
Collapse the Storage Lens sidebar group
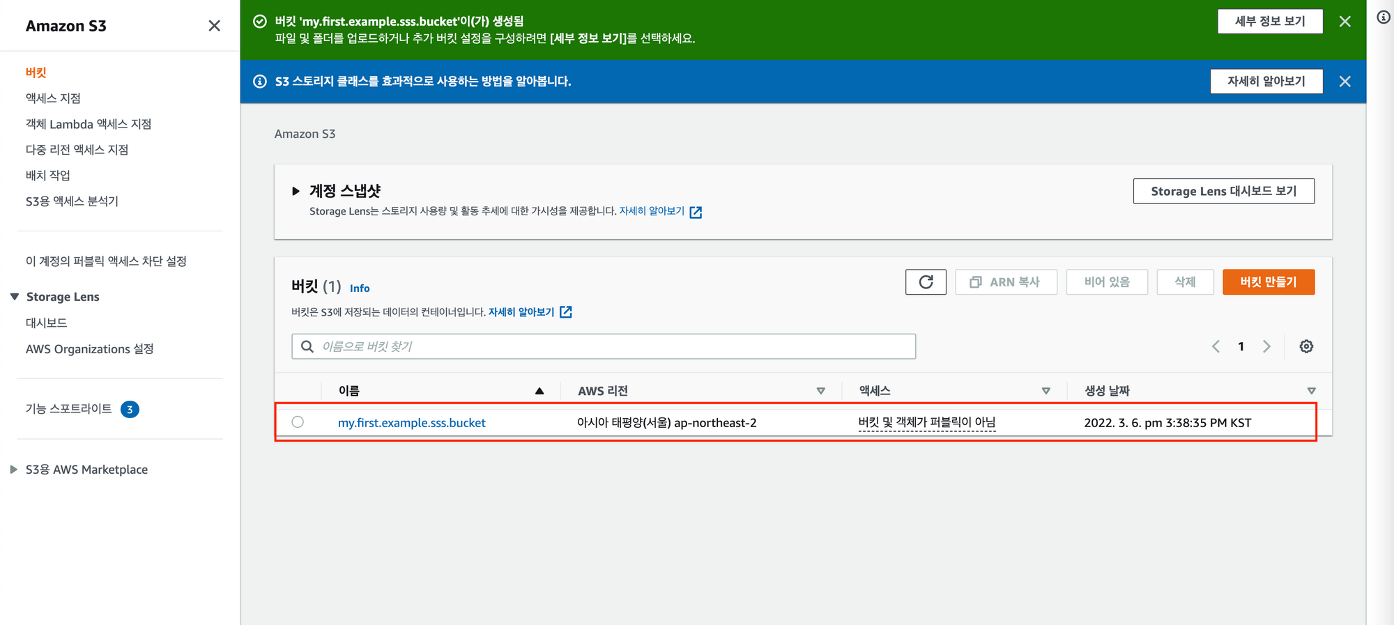[14, 297]
